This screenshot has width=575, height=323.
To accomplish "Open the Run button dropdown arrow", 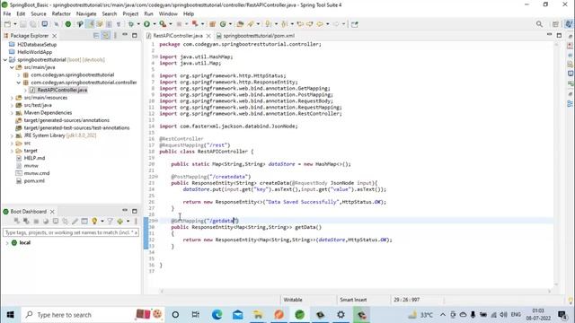I will (x=155, y=24).
